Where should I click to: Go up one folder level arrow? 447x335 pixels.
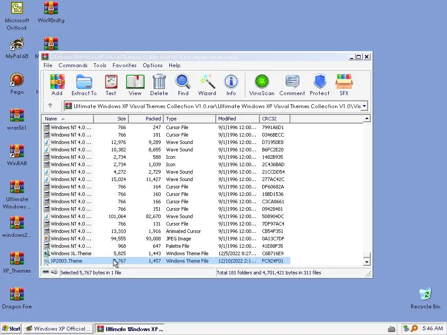[x=50, y=106]
